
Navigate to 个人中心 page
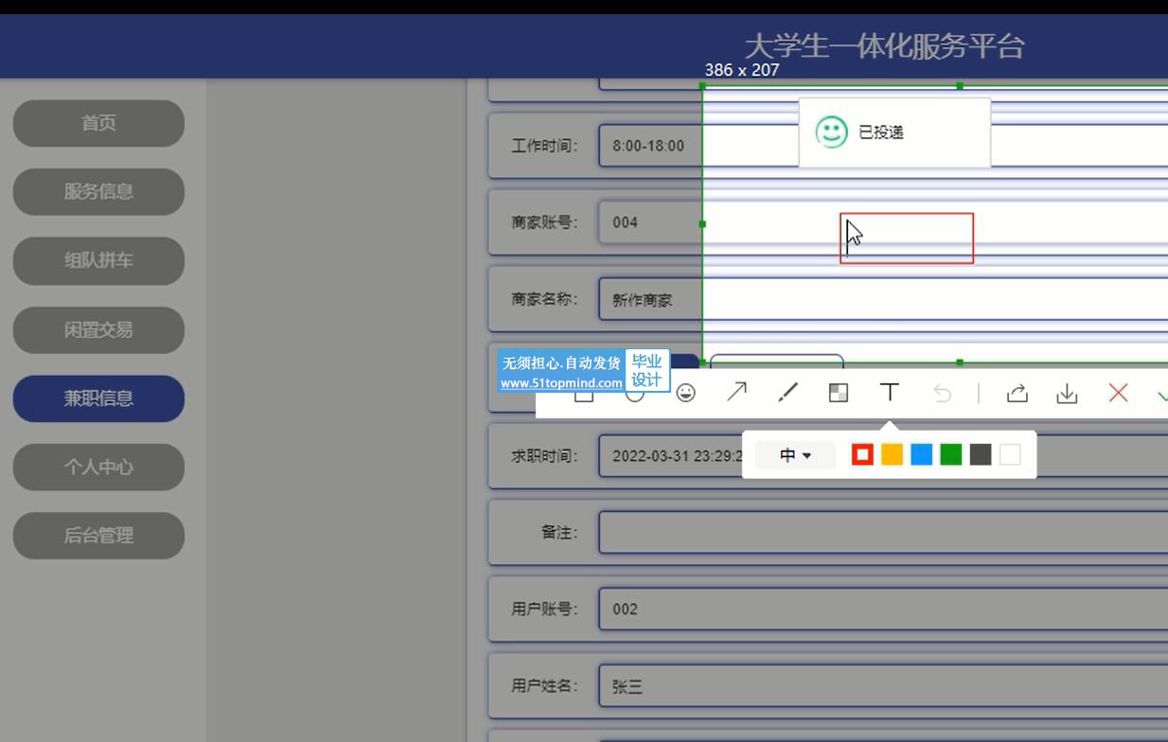coord(98,467)
